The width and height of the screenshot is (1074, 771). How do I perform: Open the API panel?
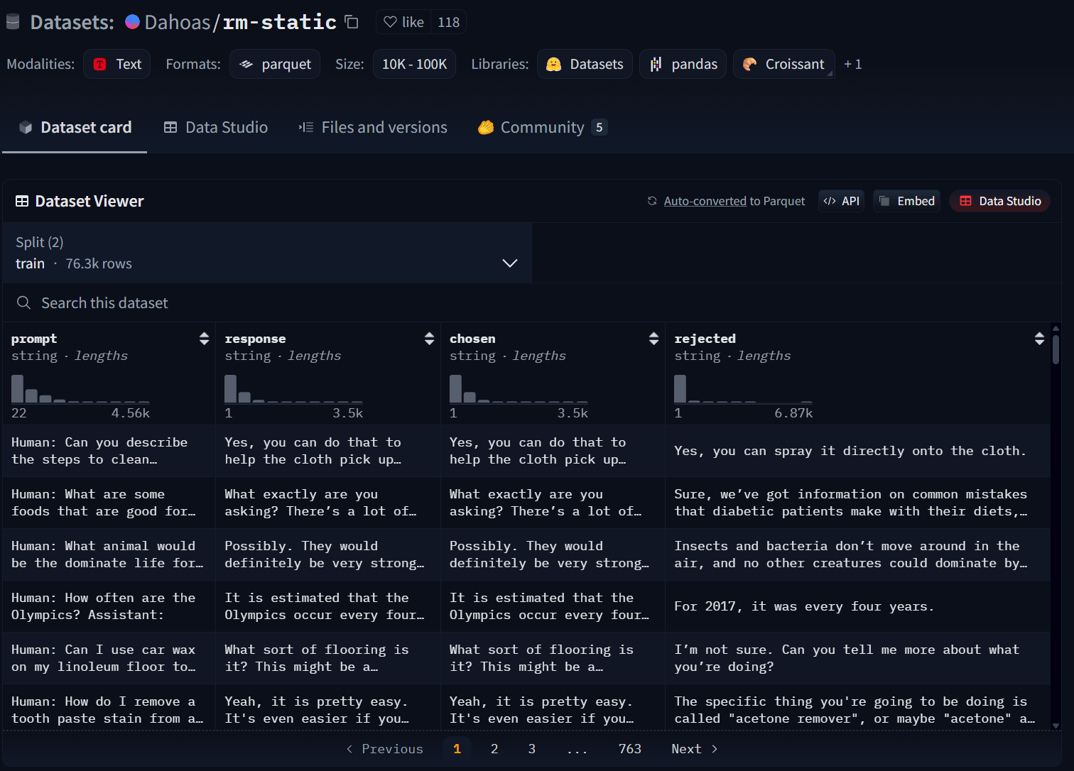tap(842, 201)
